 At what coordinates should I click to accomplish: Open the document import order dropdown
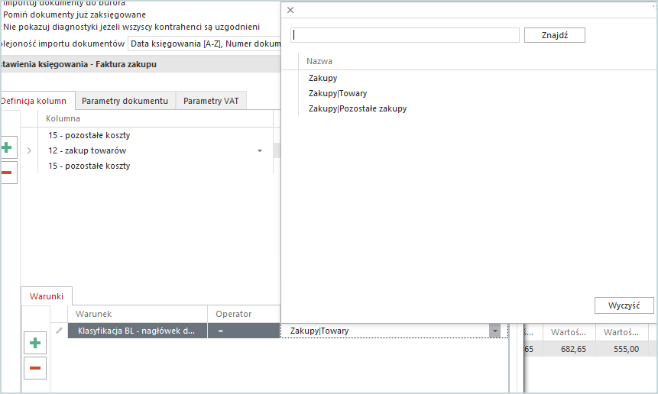[x=204, y=44]
